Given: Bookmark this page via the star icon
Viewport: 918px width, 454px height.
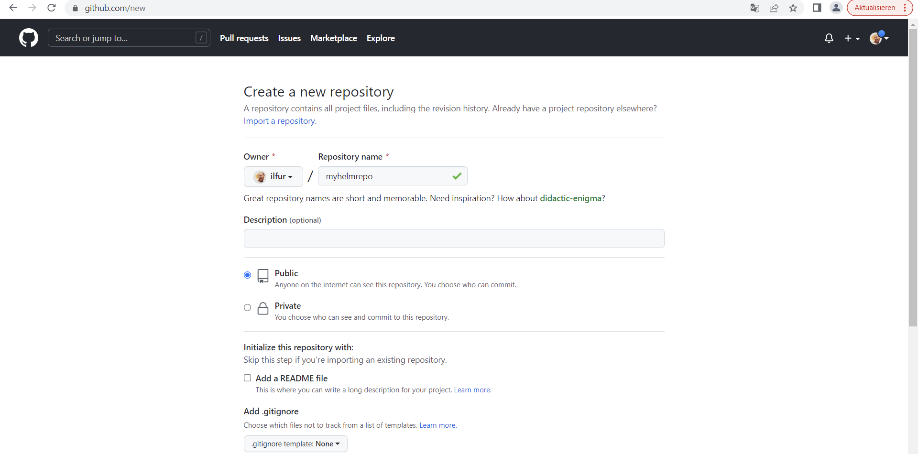Looking at the screenshot, I should coord(793,8).
